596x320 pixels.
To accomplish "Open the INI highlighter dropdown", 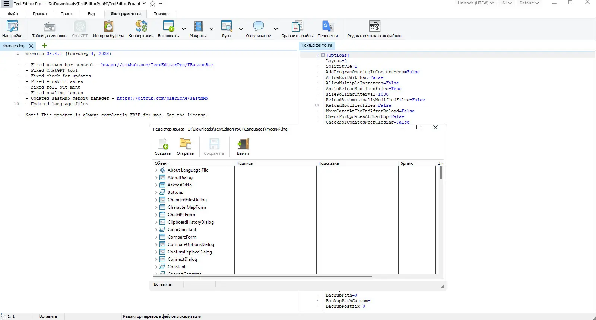I will 506,3.
